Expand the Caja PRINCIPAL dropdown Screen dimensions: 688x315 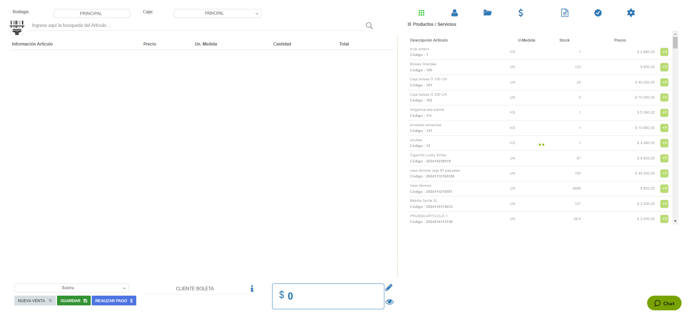tap(217, 14)
